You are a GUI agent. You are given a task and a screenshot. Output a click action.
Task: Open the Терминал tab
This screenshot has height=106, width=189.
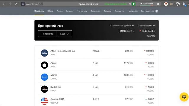95,11
